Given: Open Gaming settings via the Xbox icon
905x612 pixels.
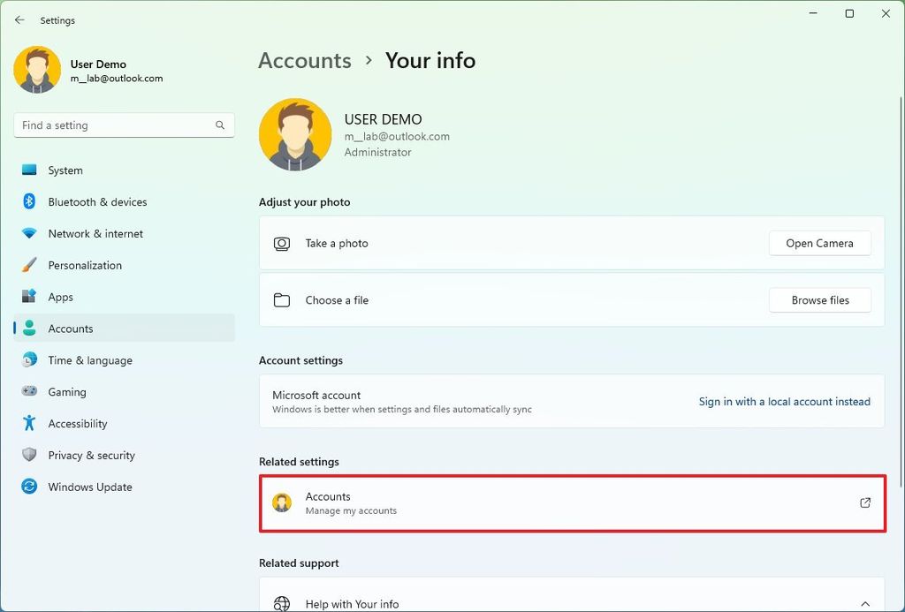Looking at the screenshot, I should (29, 391).
